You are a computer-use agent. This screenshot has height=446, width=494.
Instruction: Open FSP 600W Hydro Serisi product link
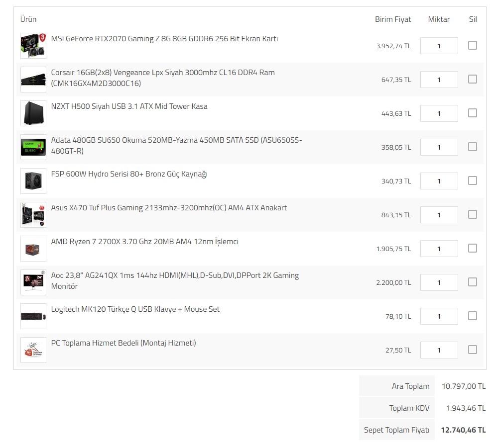point(129,174)
